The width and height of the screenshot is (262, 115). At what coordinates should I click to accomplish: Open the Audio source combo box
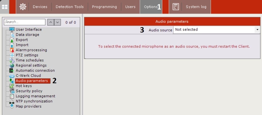point(214,30)
